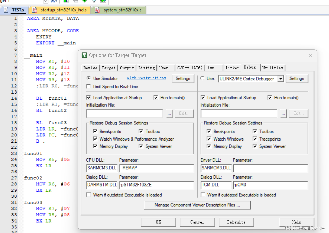Open the system_stm32f10x.c editor tab

pos(118,10)
